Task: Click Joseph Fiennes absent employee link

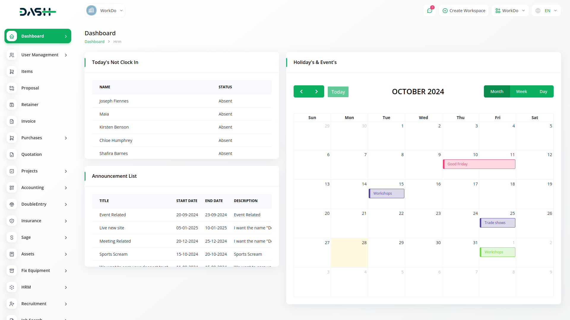Action: 113,101
